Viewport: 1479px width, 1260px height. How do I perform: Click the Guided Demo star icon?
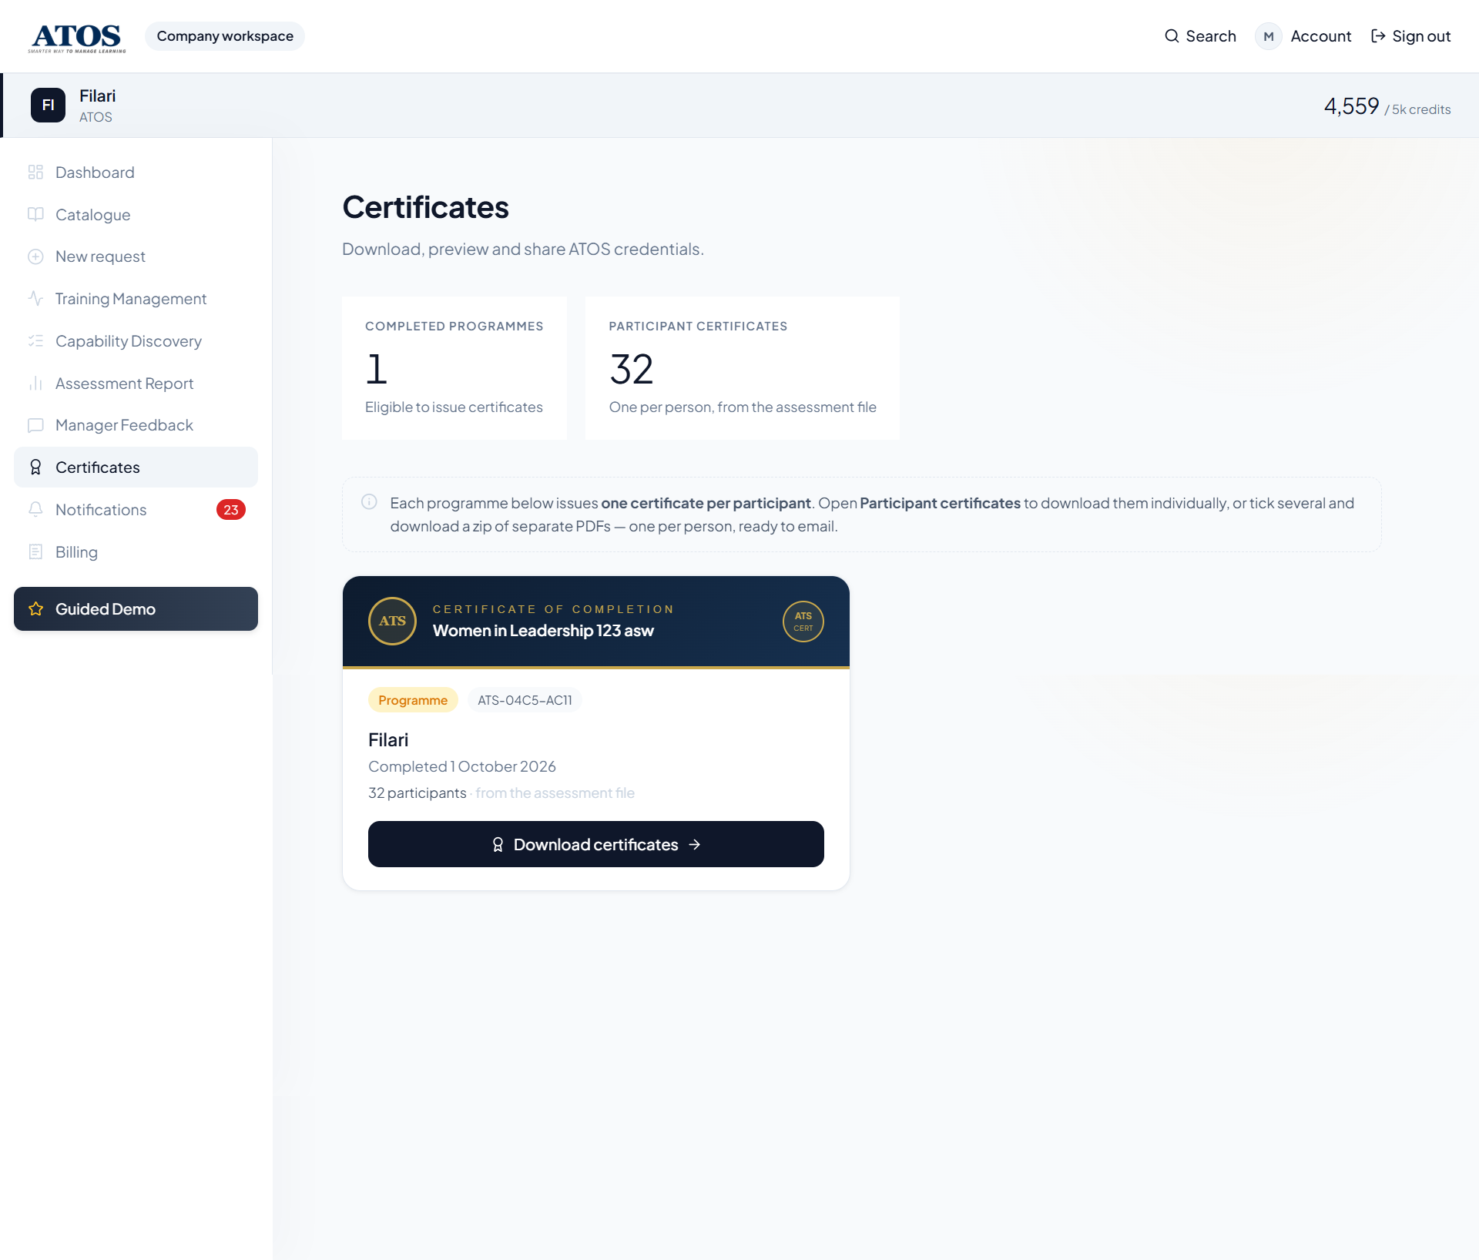[x=35, y=609]
